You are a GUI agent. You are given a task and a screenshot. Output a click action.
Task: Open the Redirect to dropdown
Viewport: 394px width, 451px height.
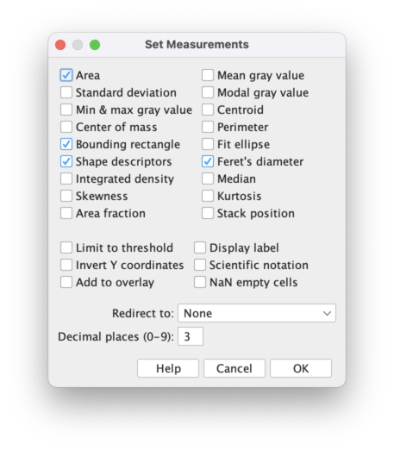257,313
